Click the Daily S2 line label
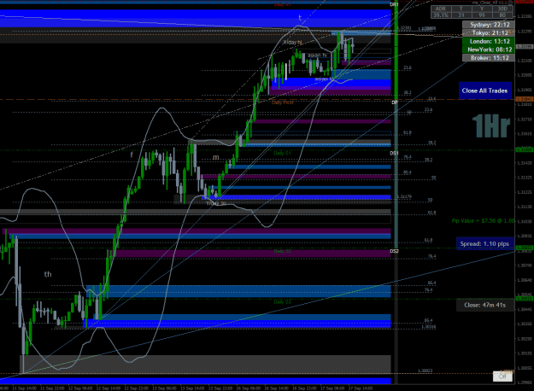Image resolution: width=534 pixels, height=391 pixels. click(282, 251)
